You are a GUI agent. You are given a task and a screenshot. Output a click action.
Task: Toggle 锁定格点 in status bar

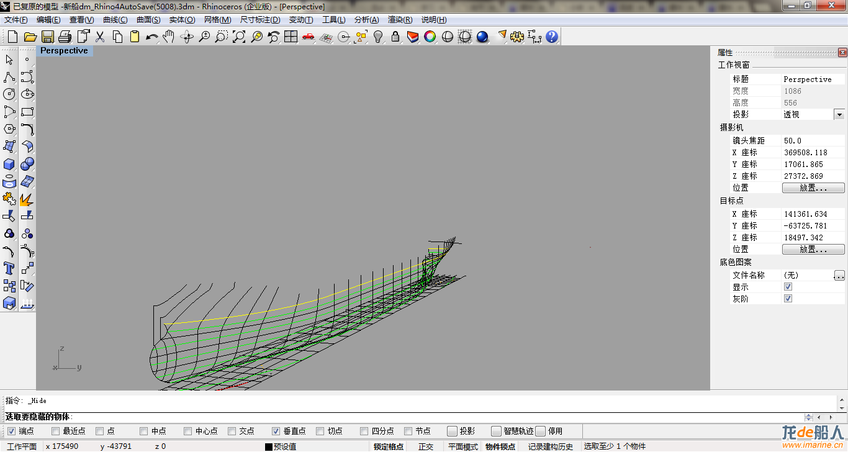pyautogui.click(x=389, y=446)
